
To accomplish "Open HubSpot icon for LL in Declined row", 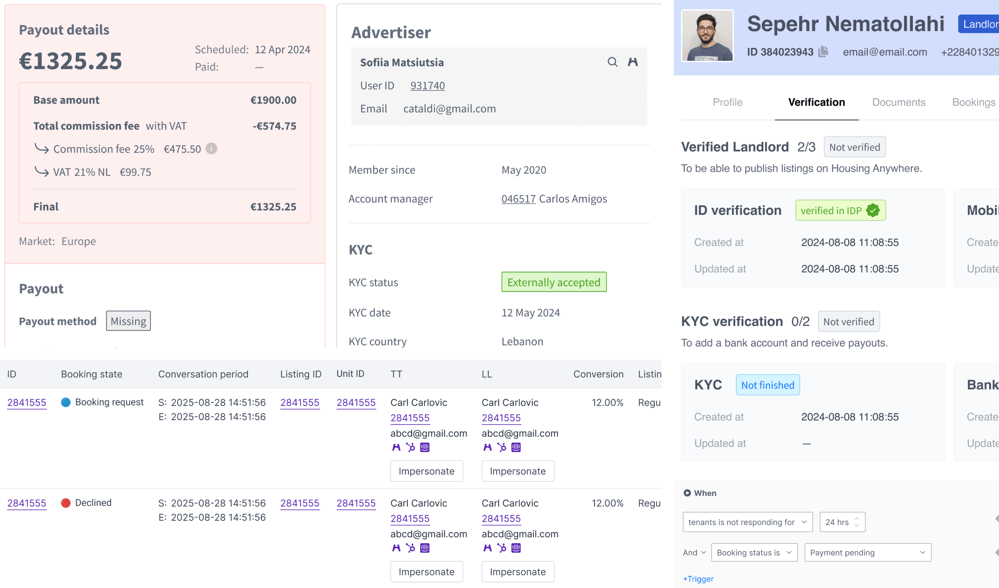I will (x=501, y=548).
